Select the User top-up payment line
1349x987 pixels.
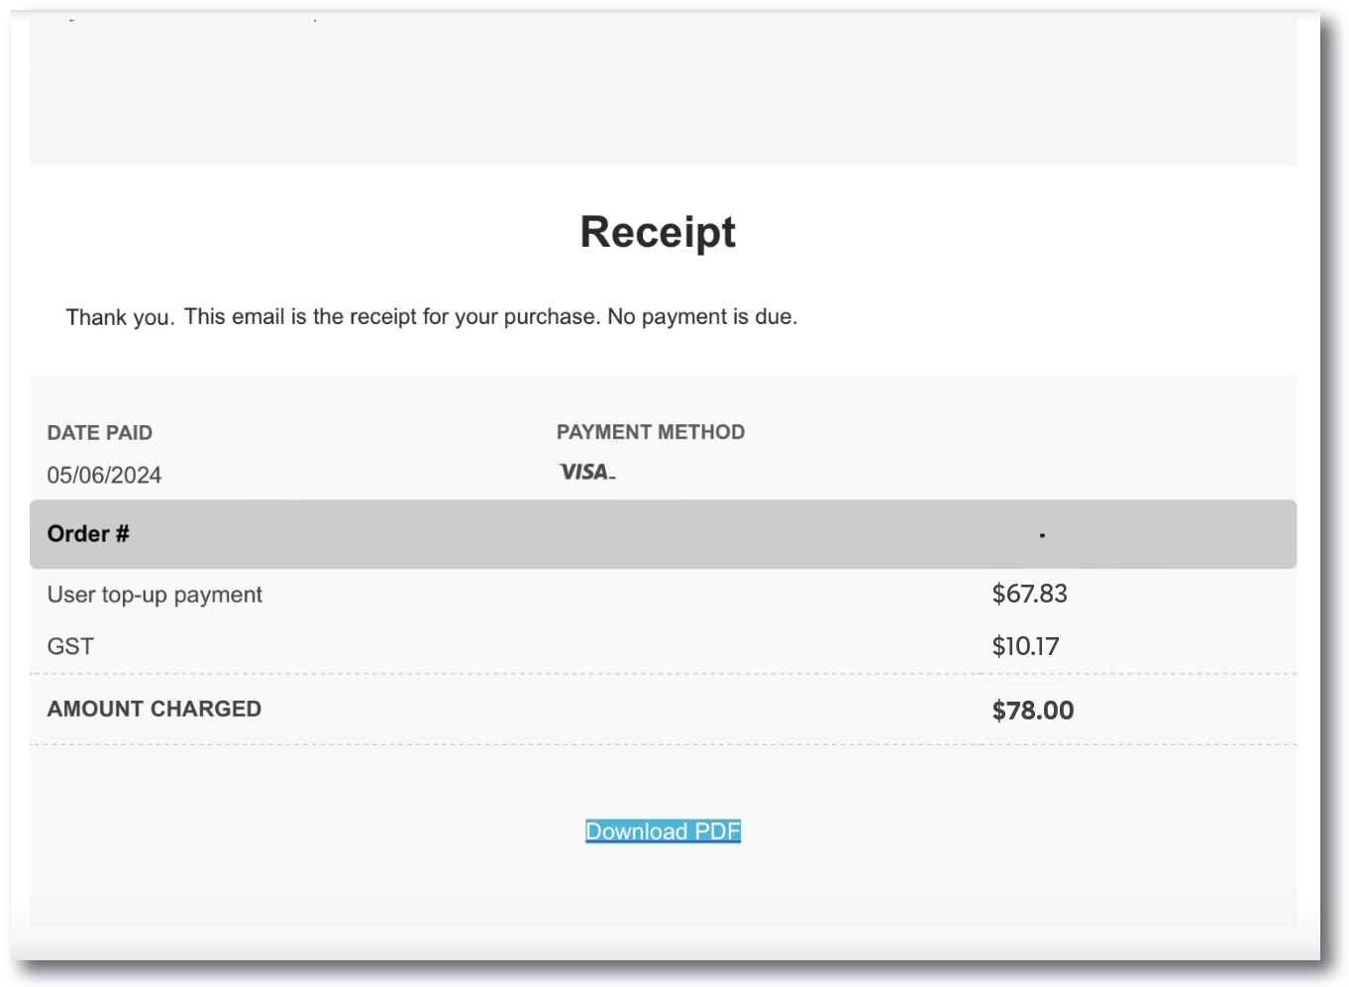(155, 595)
